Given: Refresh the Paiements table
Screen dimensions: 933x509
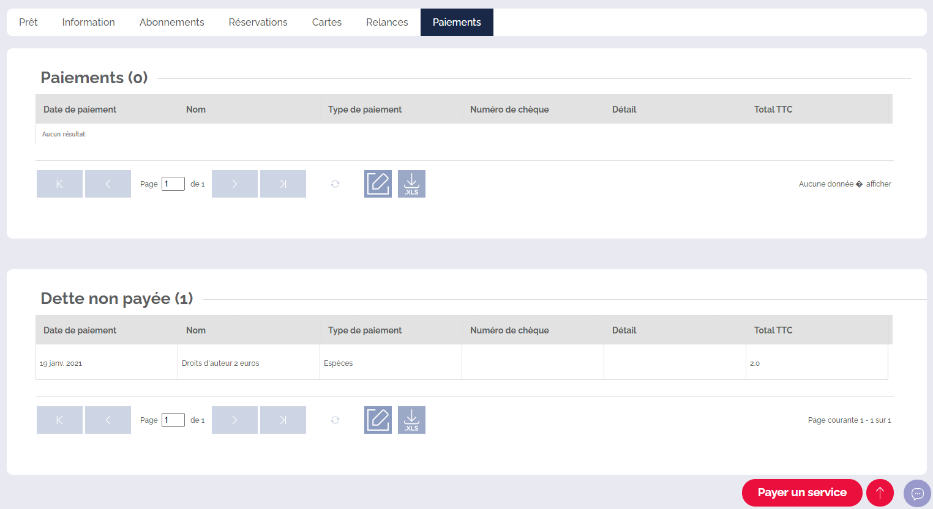Looking at the screenshot, I should [335, 184].
